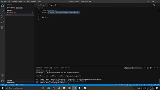Image resolution: width=160 pixels, height=90 pixels.
Task: Kill the terminal with trash icon
Action: click(151, 68)
